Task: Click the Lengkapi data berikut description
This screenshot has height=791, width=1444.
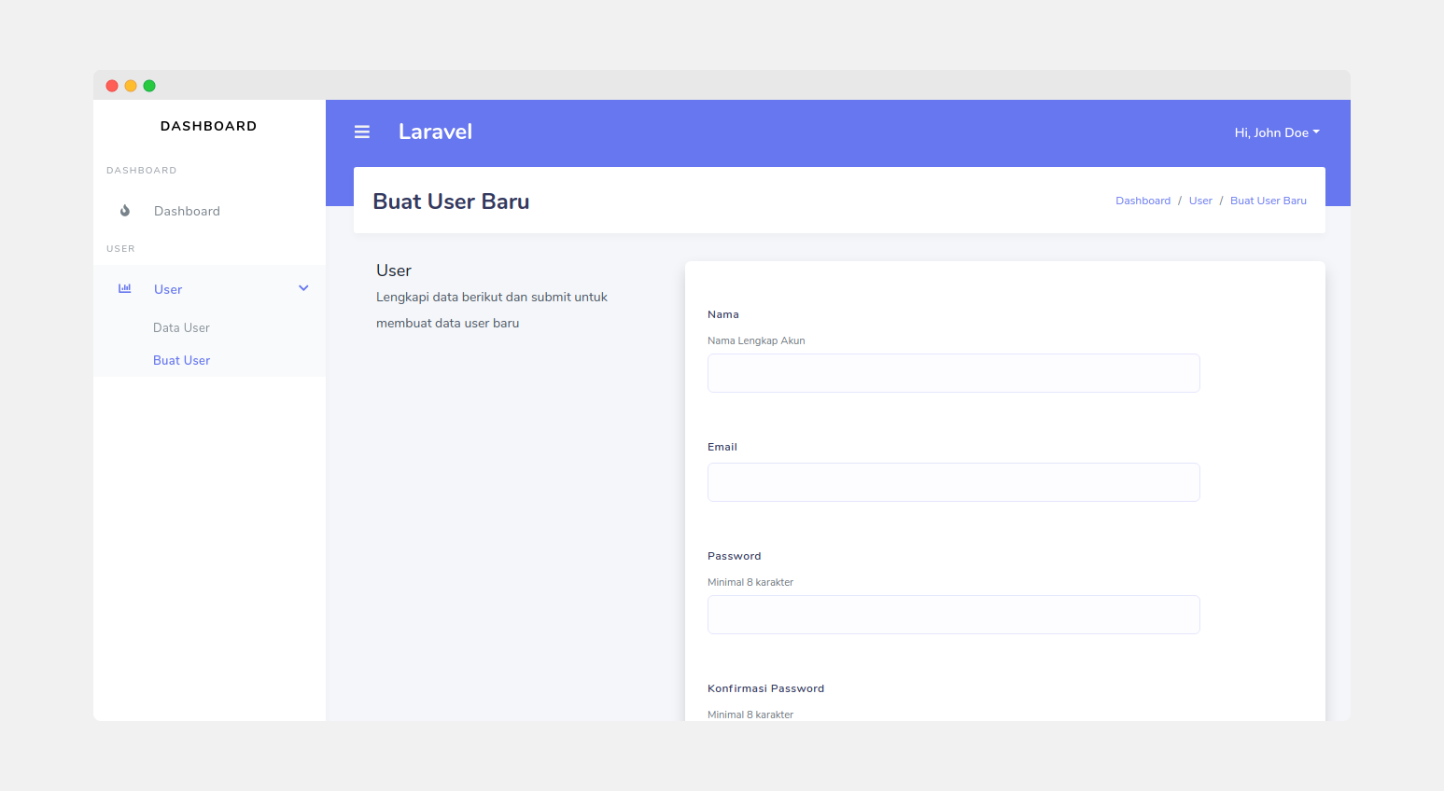Action: pyautogui.click(x=492, y=310)
